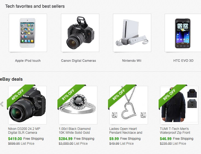The height and width of the screenshot is (154, 201).
Task: View the black diamond ring deal image
Action: pos(78,105)
